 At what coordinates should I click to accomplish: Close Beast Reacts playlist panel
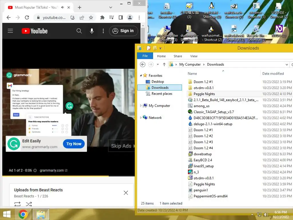click(x=126, y=193)
